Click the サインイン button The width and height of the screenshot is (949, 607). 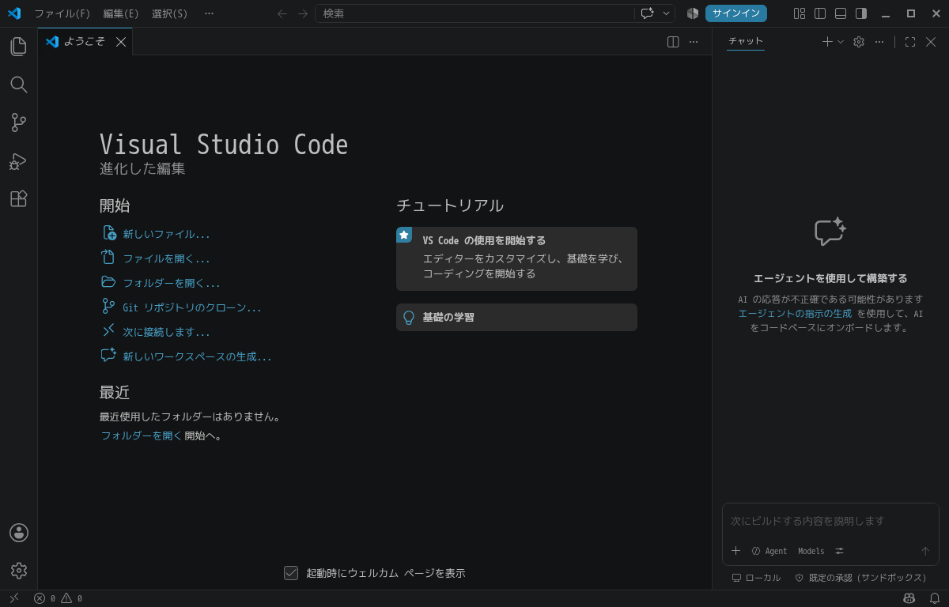point(736,13)
